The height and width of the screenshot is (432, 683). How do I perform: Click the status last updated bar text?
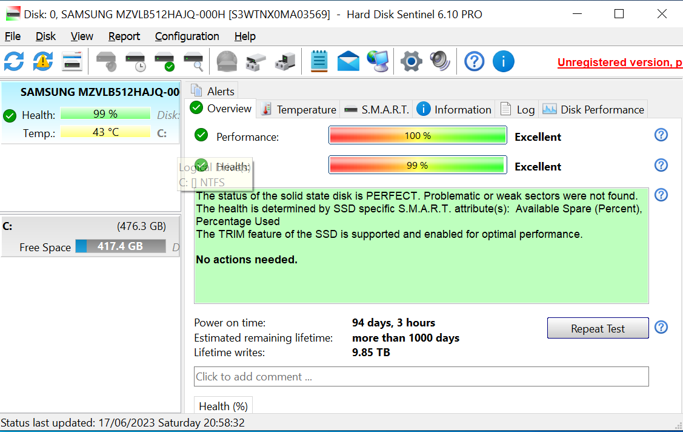pyautogui.click(x=123, y=423)
